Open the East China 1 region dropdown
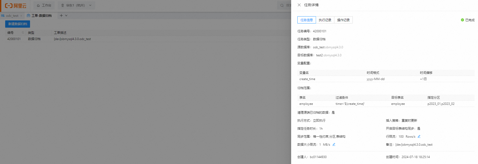The image size is (478, 164). [76, 5]
